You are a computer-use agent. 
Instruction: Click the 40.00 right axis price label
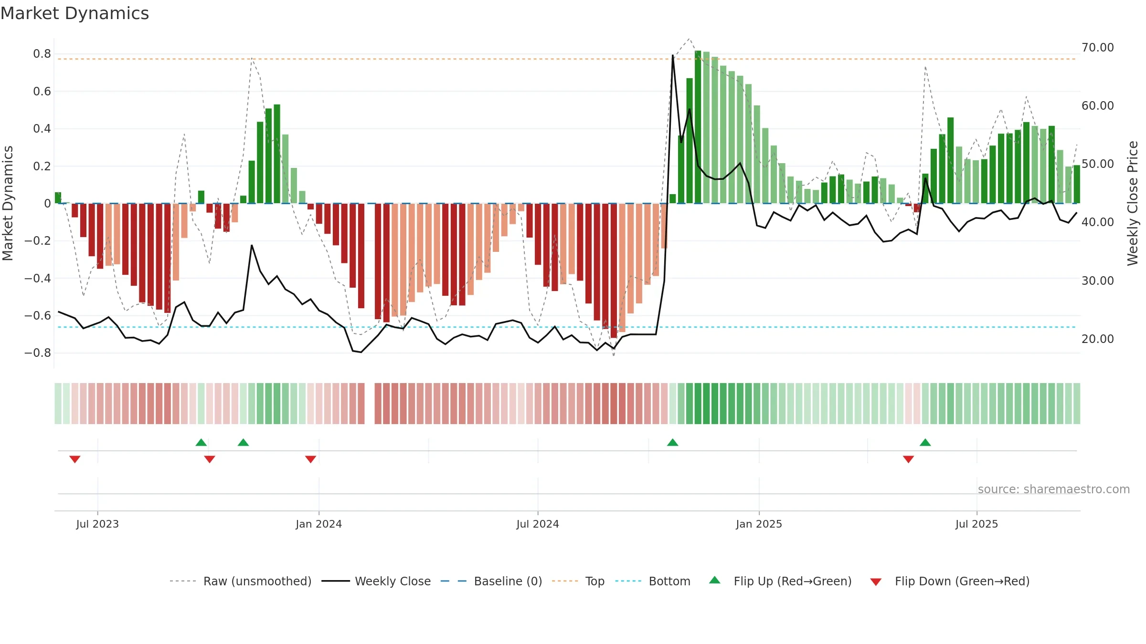pyautogui.click(x=1098, y=222)
